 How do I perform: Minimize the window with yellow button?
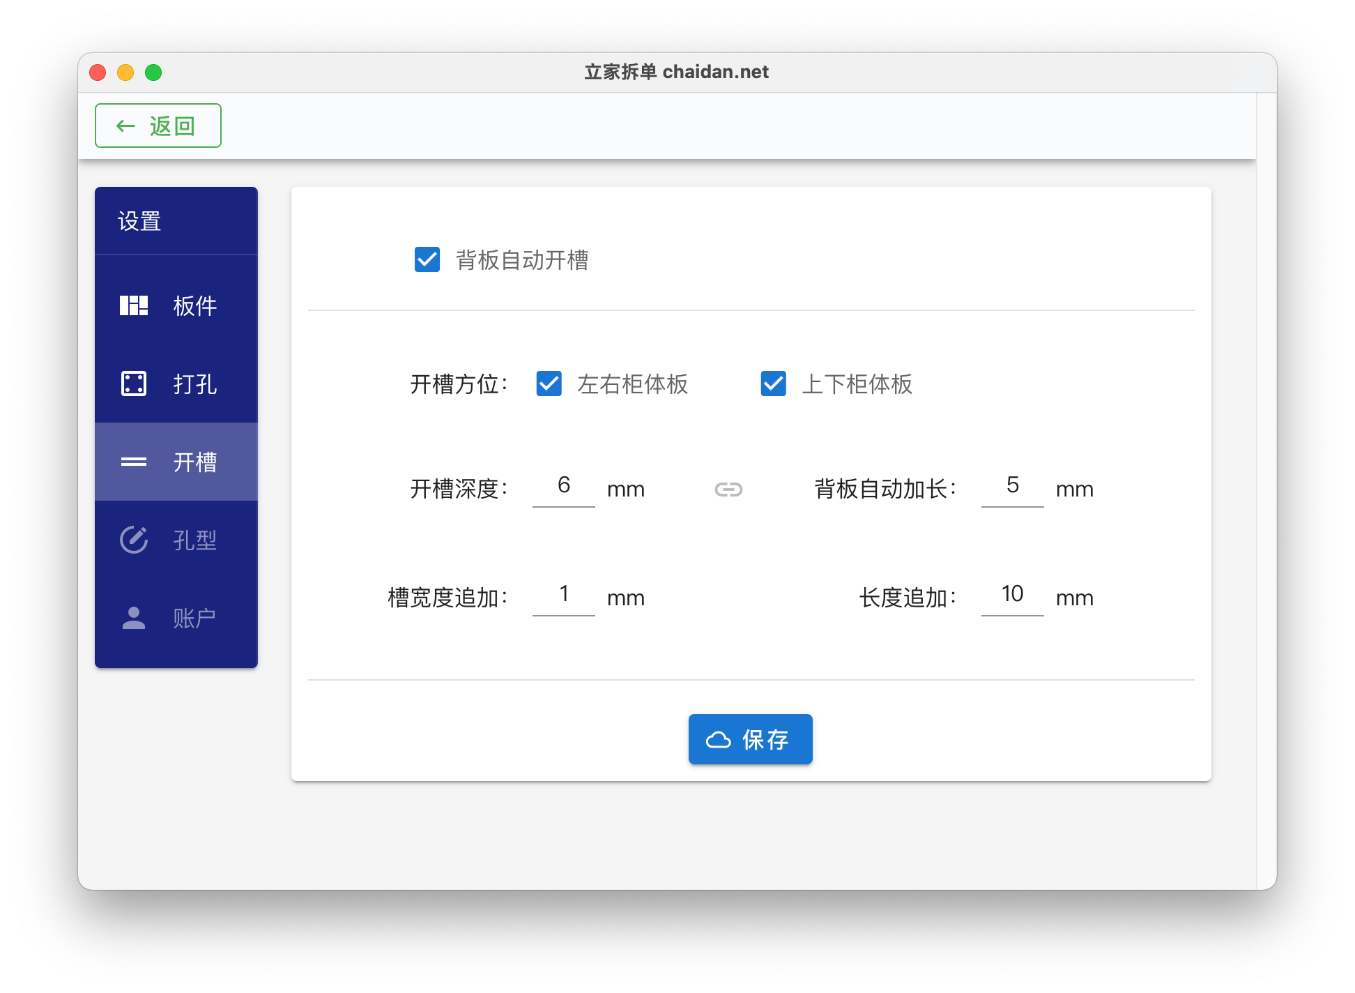coord(125,73)
